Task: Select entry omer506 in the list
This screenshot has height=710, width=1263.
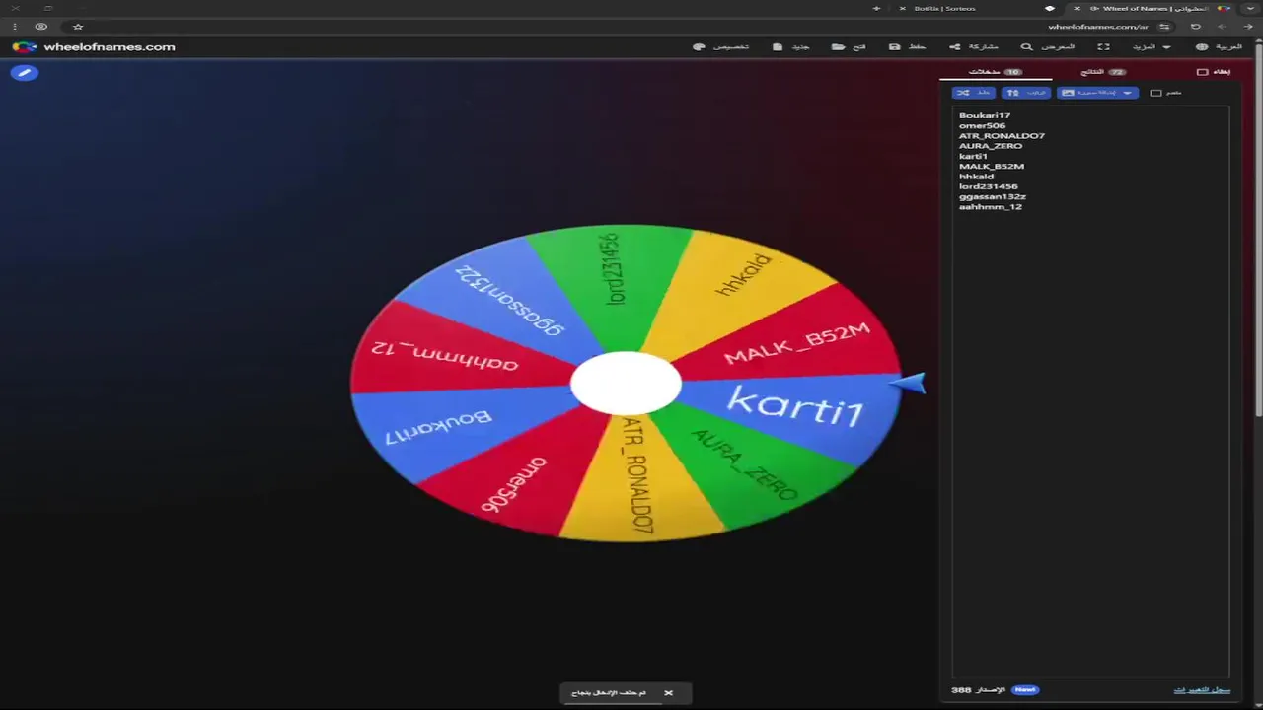Action: 983,125
